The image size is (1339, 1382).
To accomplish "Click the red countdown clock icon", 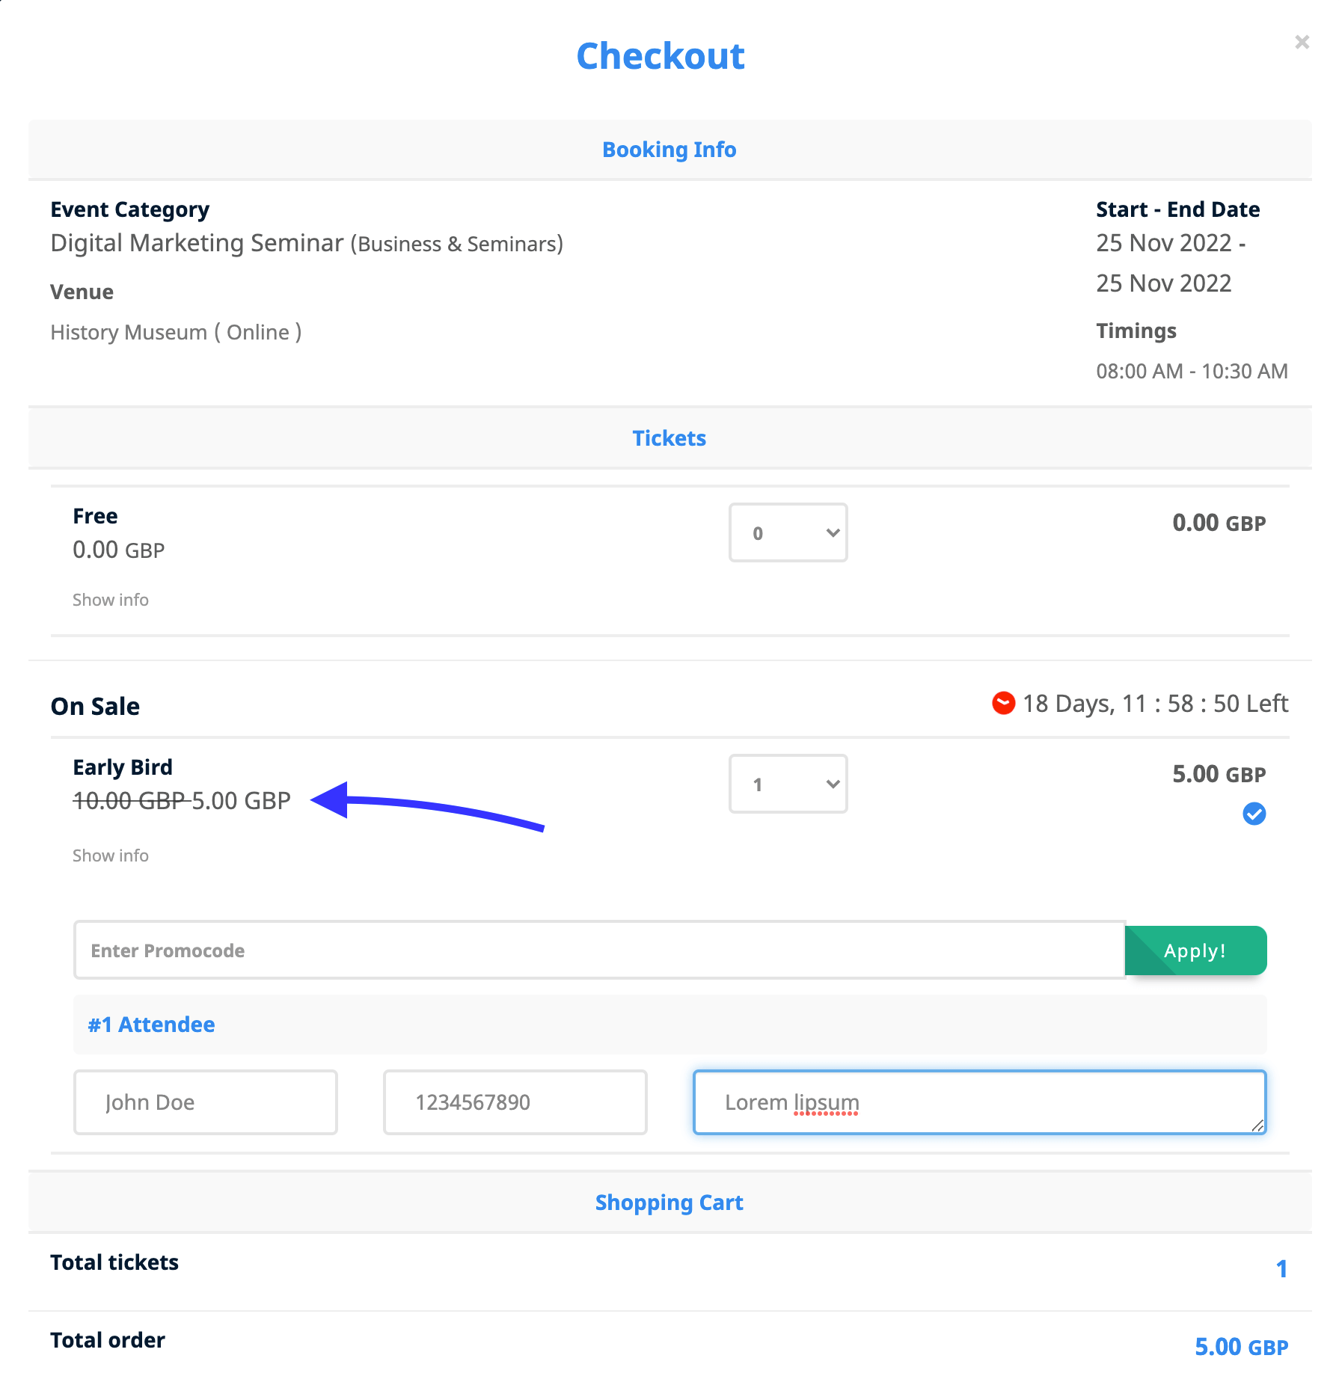I will pyautogui.click(x=1002, y=703).
